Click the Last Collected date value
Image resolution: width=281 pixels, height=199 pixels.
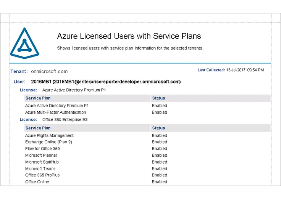pos(245,70)
